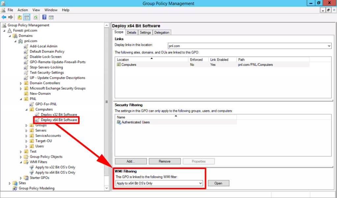This screenshot has width=337, height=198.
Task: Open the pnl.com display links dropdown
Action: [329, 46]
